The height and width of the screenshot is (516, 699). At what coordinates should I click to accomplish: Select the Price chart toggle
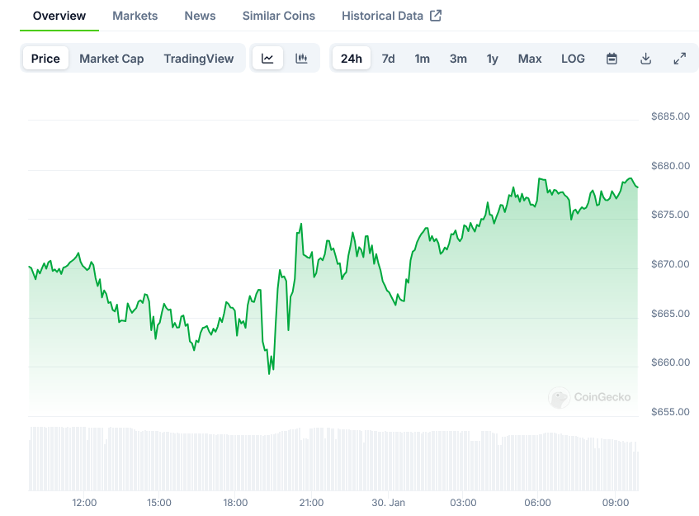tap(45, 59)
